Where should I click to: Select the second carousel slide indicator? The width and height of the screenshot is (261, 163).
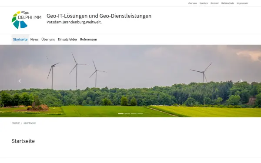[127, 113]
